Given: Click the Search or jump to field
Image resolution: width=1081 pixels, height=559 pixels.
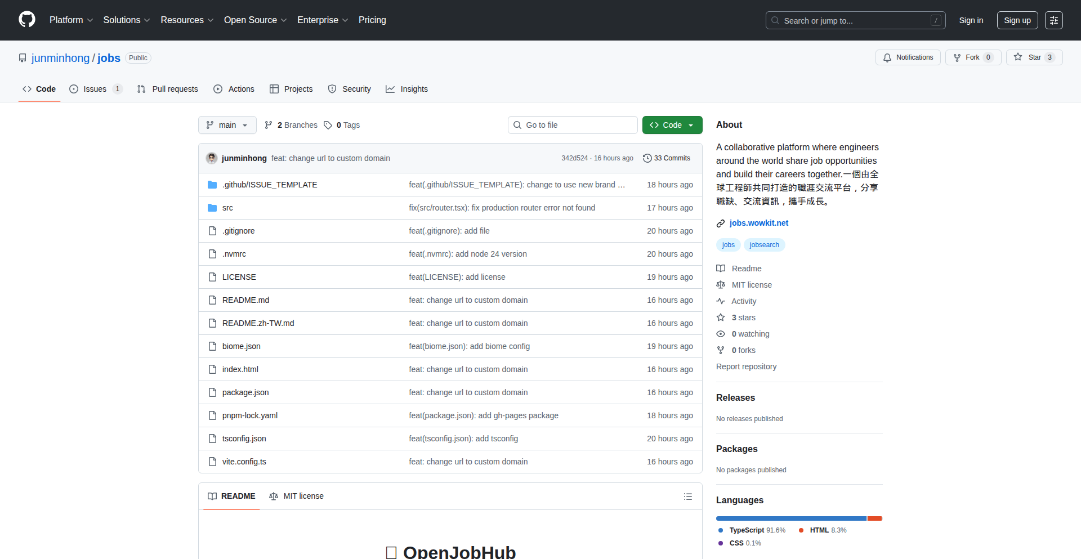Looking at the screenshot, I should click(x=855, y=20).
